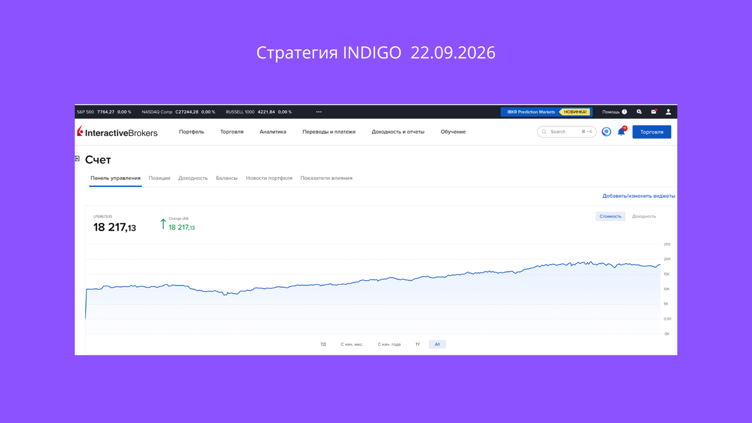
Task: Switch to the Новости портфеля tab
Action: pos(269,178)
